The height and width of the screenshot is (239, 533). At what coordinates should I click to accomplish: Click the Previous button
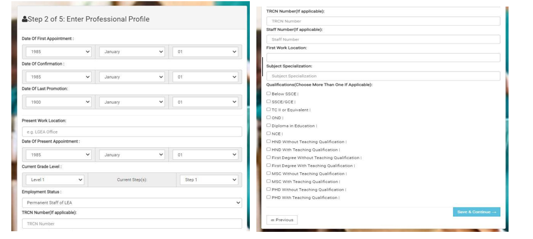282,220
